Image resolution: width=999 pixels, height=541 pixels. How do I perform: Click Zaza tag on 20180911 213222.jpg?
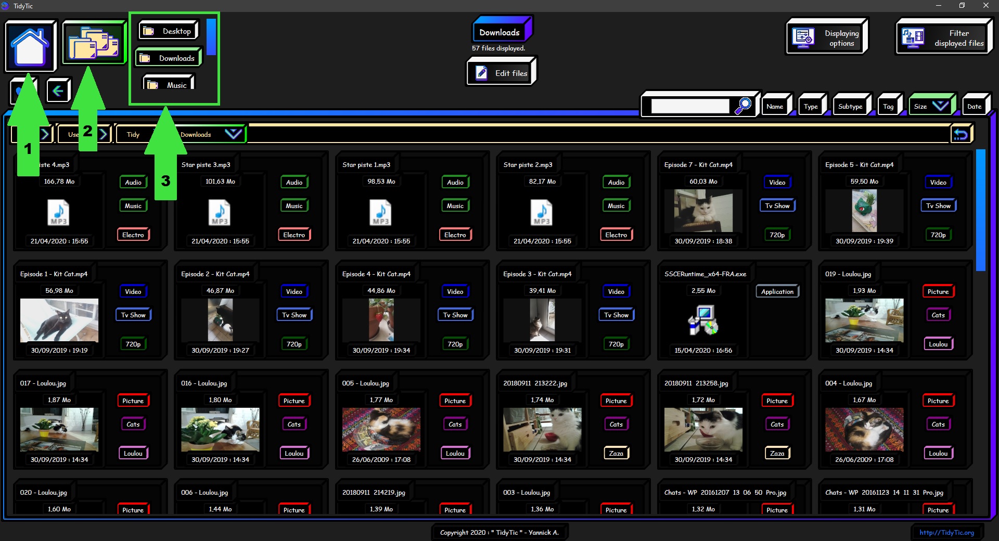pos(616,453)
